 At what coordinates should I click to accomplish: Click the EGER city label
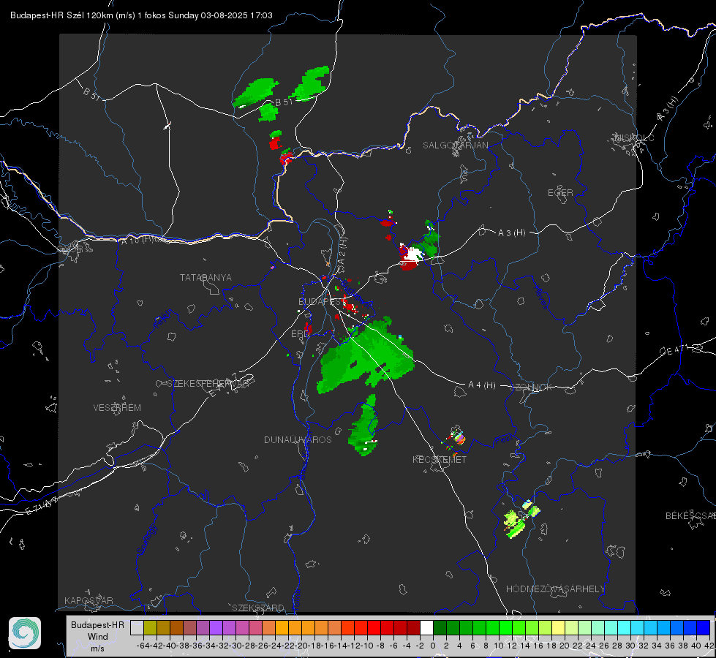click(560, 193)
